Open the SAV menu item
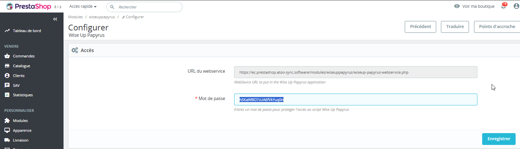Image resolution: width=520 pixels, height=149 pixels. pos(16,85)
